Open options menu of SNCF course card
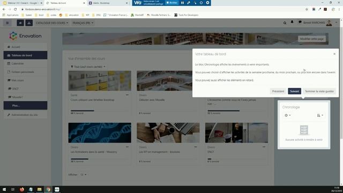Screen dimensions: 343x193 (264, 147)
